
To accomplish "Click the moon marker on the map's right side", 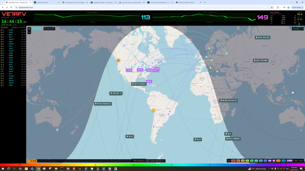I will click(293, 93).
